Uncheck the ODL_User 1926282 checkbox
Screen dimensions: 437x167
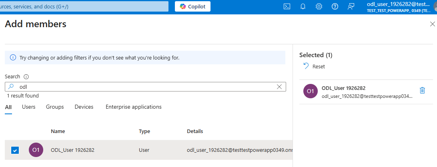coord(15,150)
